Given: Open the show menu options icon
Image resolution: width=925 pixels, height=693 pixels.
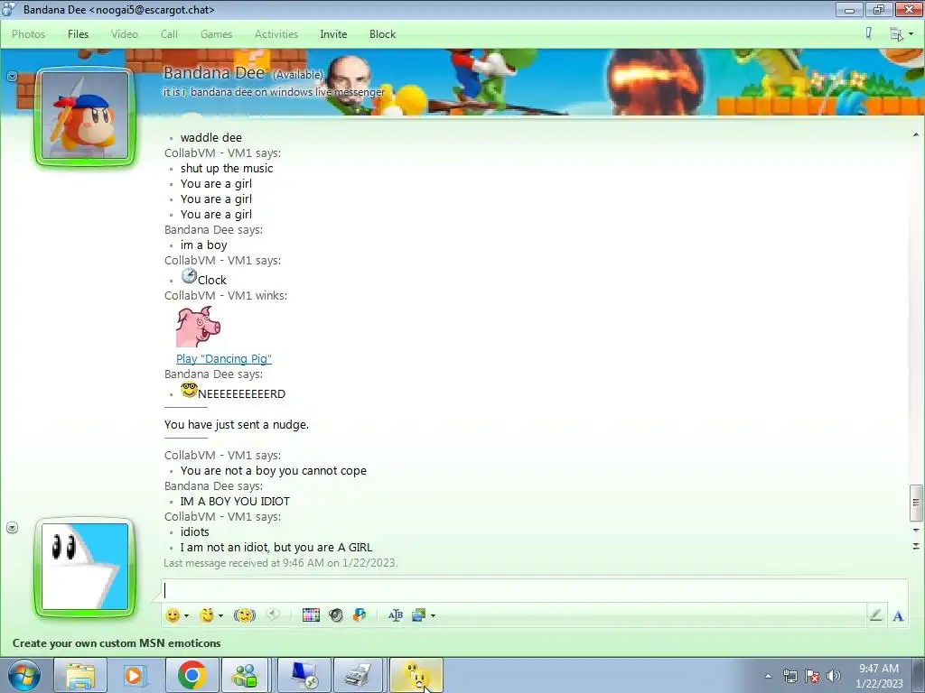Looking at the screenshot, I should pos(901,34).
